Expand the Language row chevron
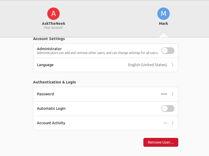Image resolution: width=209 pixels, height=156 pixels. tap(172, 65)
